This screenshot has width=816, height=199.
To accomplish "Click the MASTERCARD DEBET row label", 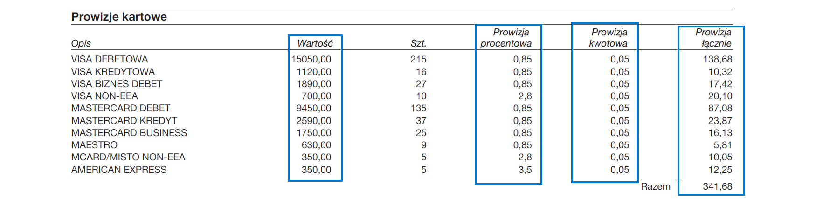I will 121,108.
